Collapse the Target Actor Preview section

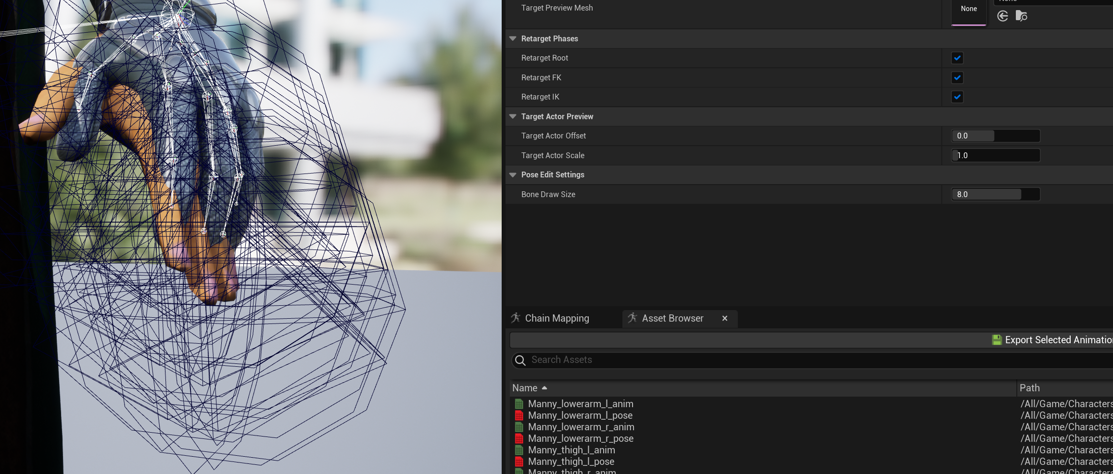point(513,116)
